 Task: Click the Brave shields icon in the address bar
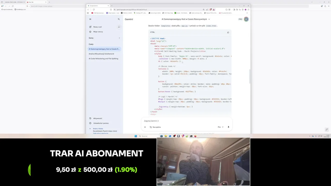210,10
